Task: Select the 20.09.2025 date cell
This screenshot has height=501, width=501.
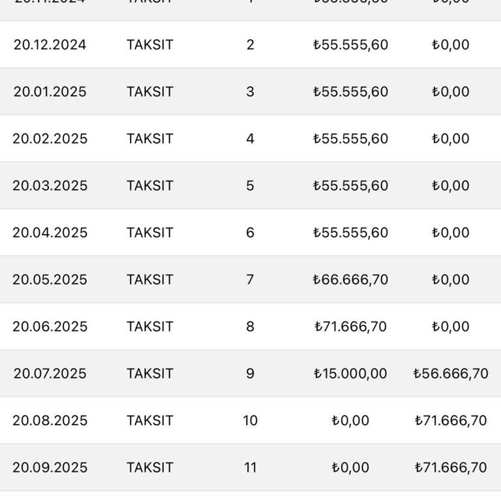Action: 50,468
